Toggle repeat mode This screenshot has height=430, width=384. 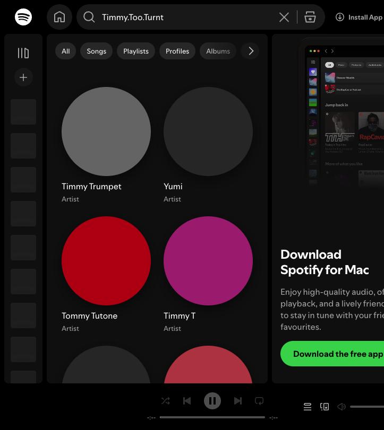coord(259,401)
